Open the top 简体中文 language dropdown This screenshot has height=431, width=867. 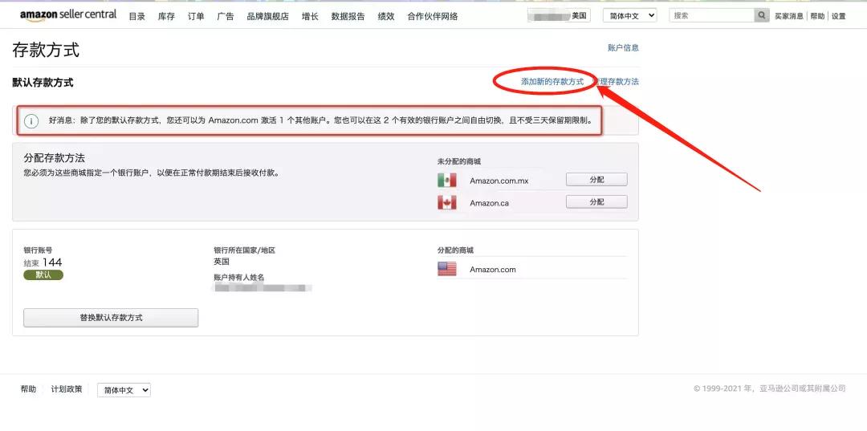click(630, 15)
